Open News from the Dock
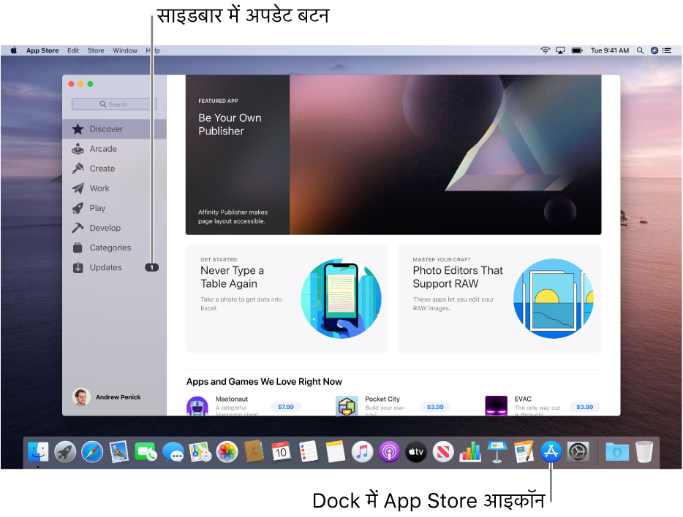The height and width of the screenshot is (517, 683). (443, 452)
